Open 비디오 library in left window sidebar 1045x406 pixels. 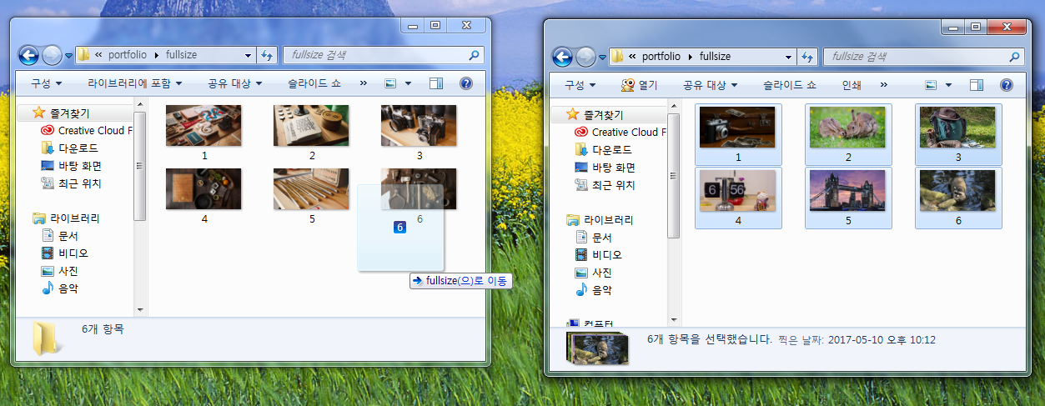(x=73, y=253)
